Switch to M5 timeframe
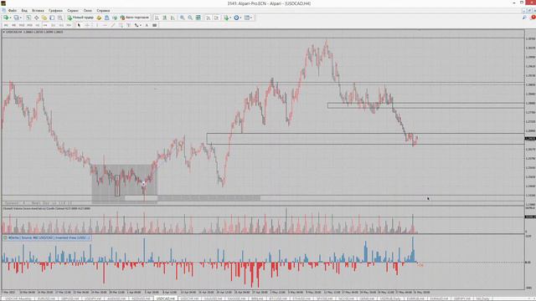The image size is (536, 301). (13, 25)
